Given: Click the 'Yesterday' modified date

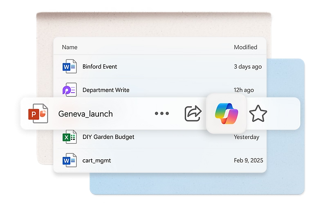Looking at the screenshot, I should pyautogui.click(x=246, y=137).
